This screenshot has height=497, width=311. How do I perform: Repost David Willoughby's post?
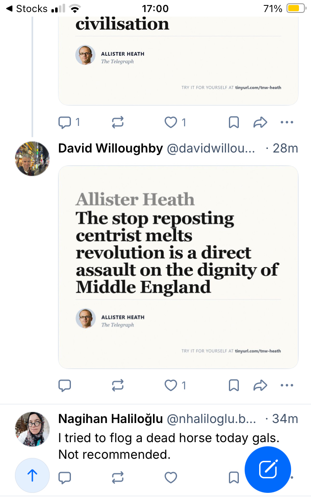tap(118, 386)
